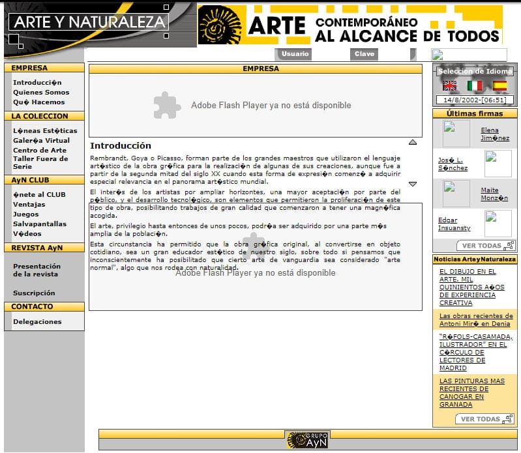Open the Galería Virtual page

[42, 141]
